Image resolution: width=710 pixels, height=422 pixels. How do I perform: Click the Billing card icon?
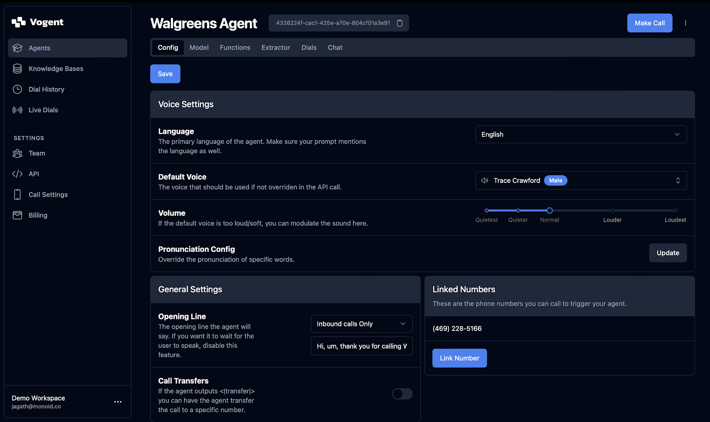(x=17, y=215)
